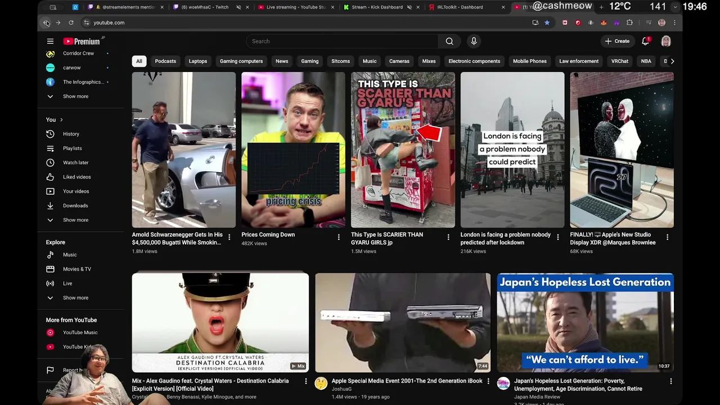This screenshot has height=405, width=720.
Task: Open options for London problem short
Action: pyautogui.click(x=558, y=237)
